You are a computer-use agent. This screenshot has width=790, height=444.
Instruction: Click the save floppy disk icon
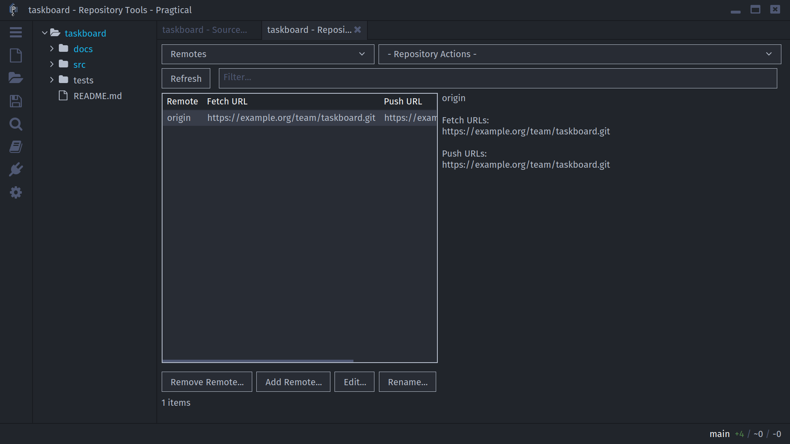[16, 101]
